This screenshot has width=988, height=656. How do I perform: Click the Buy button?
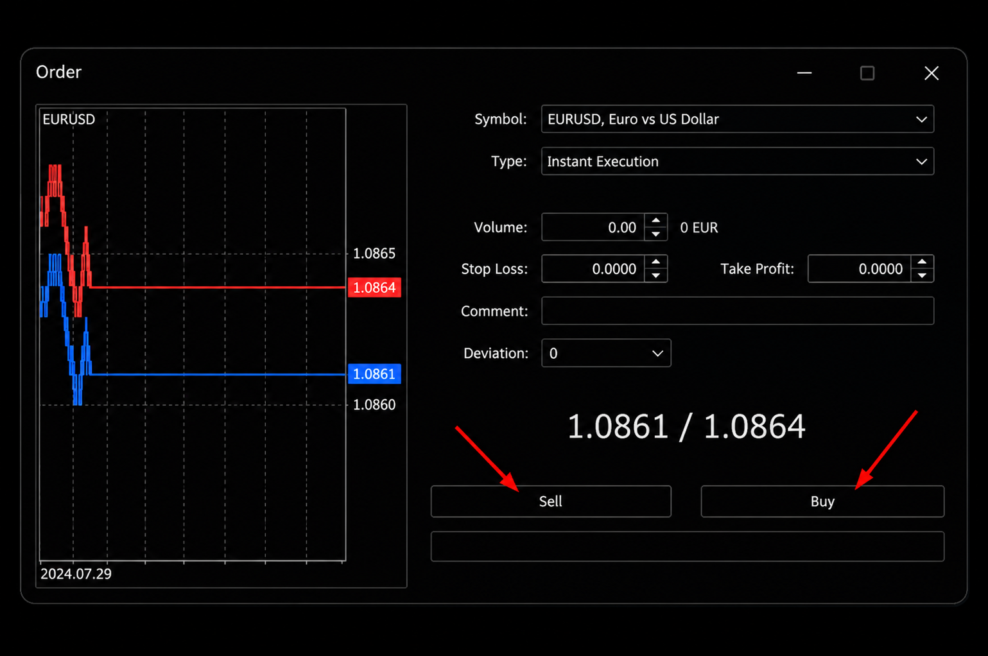click(822, 501)
